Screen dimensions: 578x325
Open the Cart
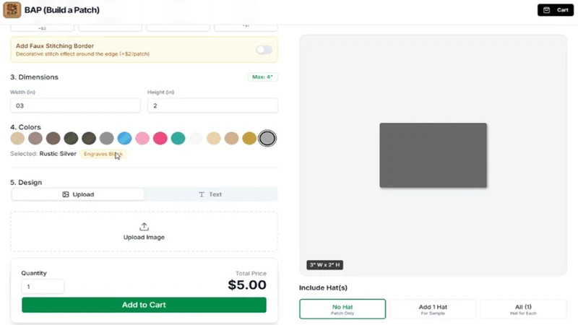556,10
